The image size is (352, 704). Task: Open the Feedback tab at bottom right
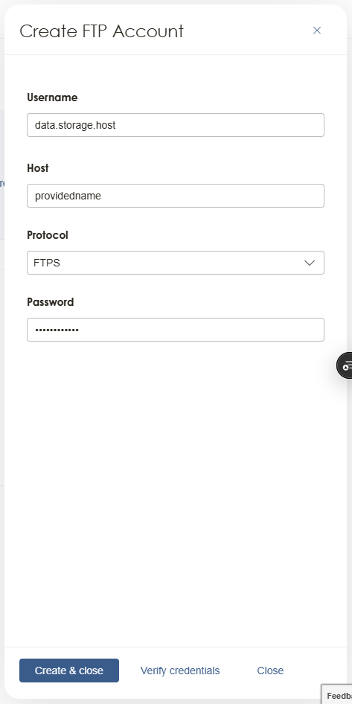[337, 694]
